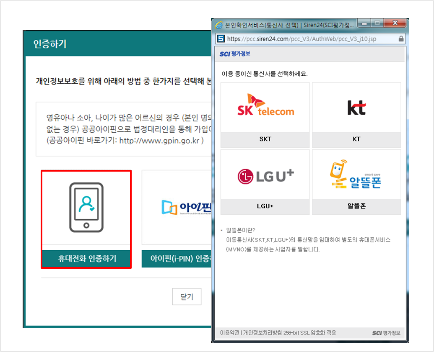Click '256-bit SSL 암호화 적용' footer text
Viewport: 434px width, 352px height.
point(310,333)
